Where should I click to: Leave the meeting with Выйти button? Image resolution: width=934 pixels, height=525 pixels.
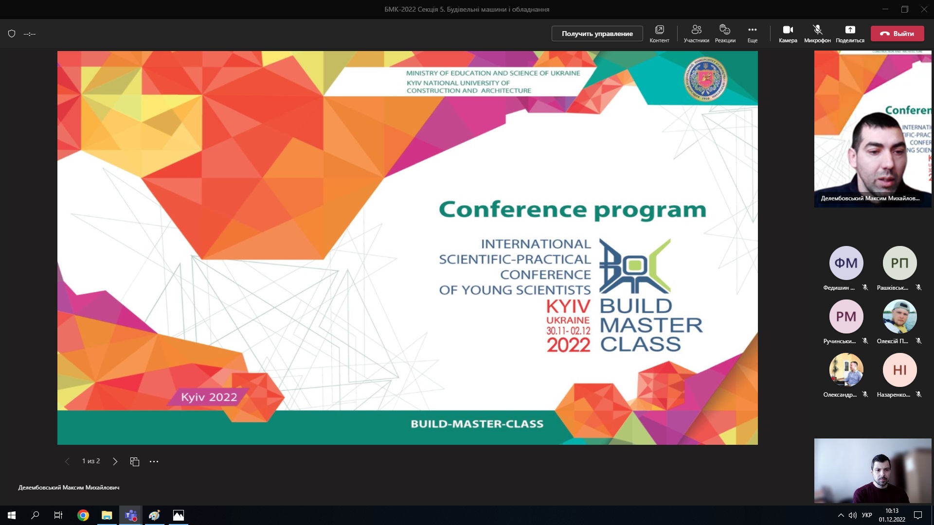897,34
